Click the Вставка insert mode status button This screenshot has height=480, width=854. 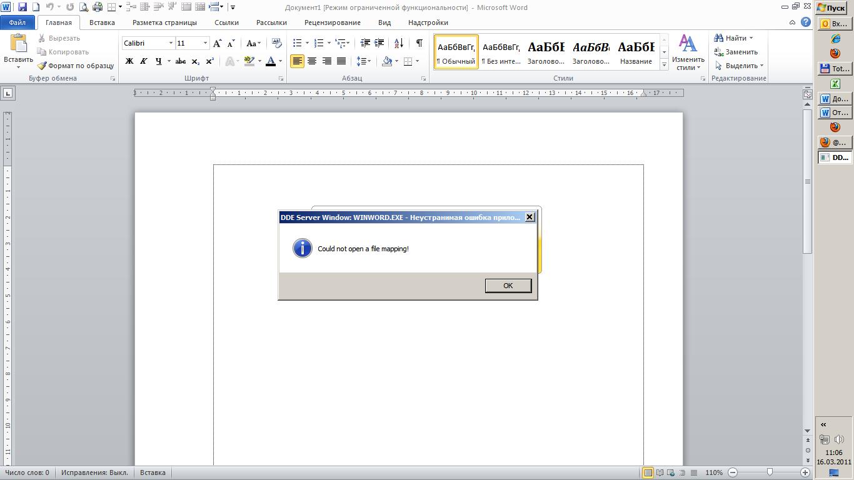click(x=153, y=472)
